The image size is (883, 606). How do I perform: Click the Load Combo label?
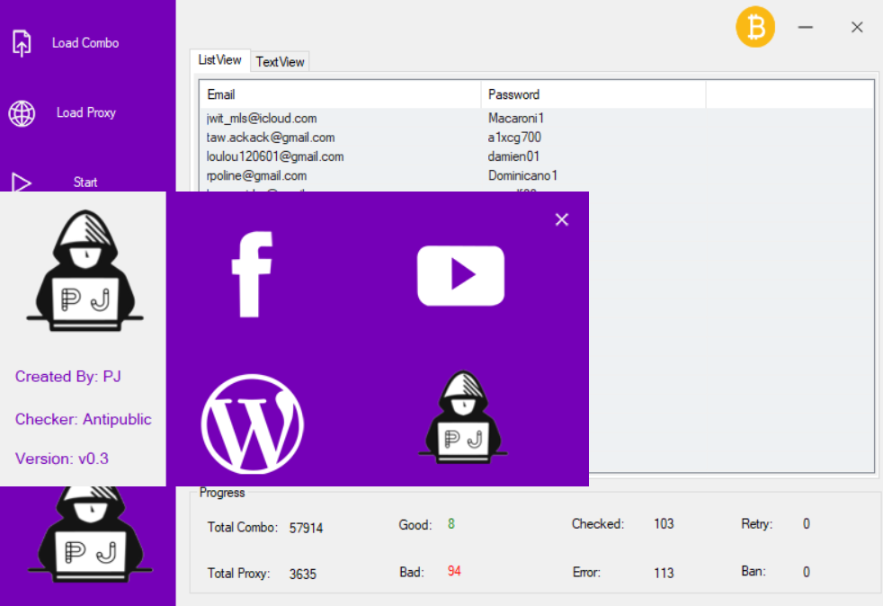click(x=85, y=43)
